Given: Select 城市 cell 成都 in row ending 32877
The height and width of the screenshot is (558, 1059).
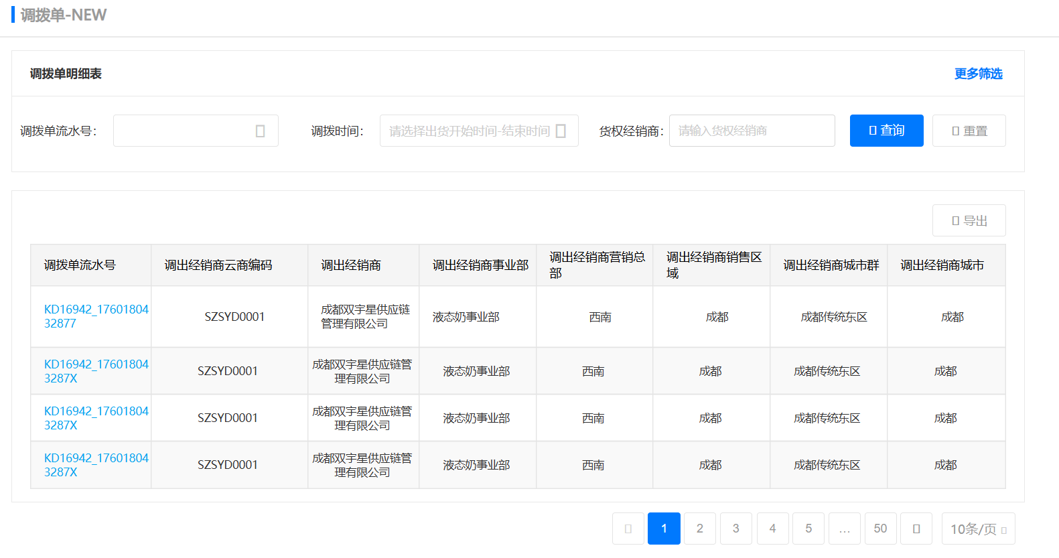Looking at the screenshot, I should 952,317.
